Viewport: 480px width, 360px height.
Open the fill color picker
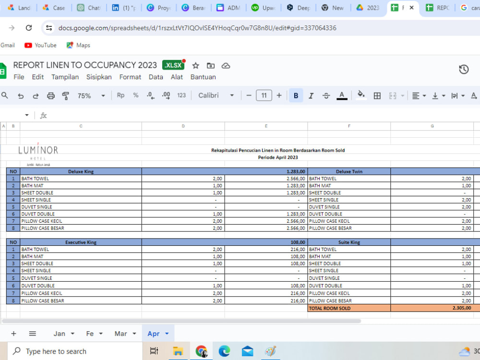[x=361, y=96]
